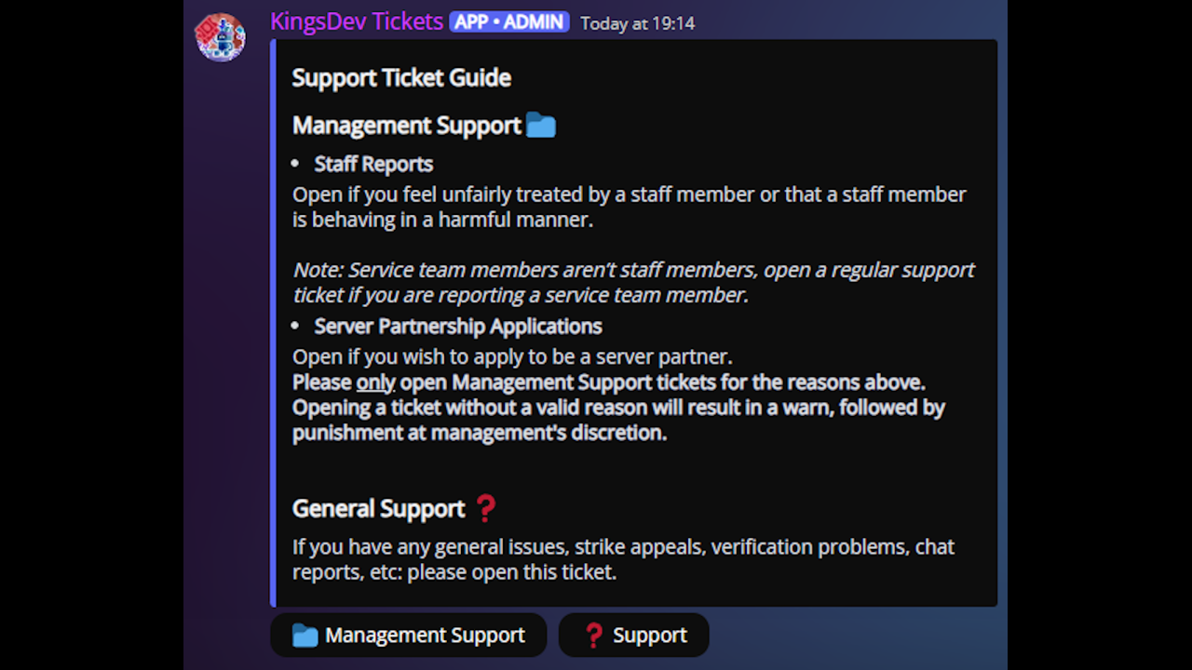Viewport: 1192px width, 670px height.
Task: Open a Management Support ticket
Action: (409, 636)
